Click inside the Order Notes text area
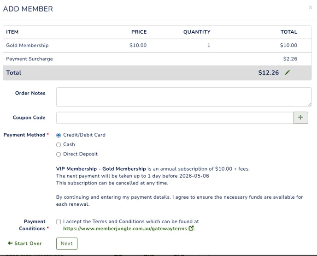Image resolution: width=317 pixels, height=256 pixels. tap(184, 97)
